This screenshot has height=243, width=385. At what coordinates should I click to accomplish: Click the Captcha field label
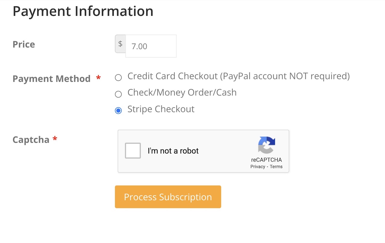tap(31, 140)
